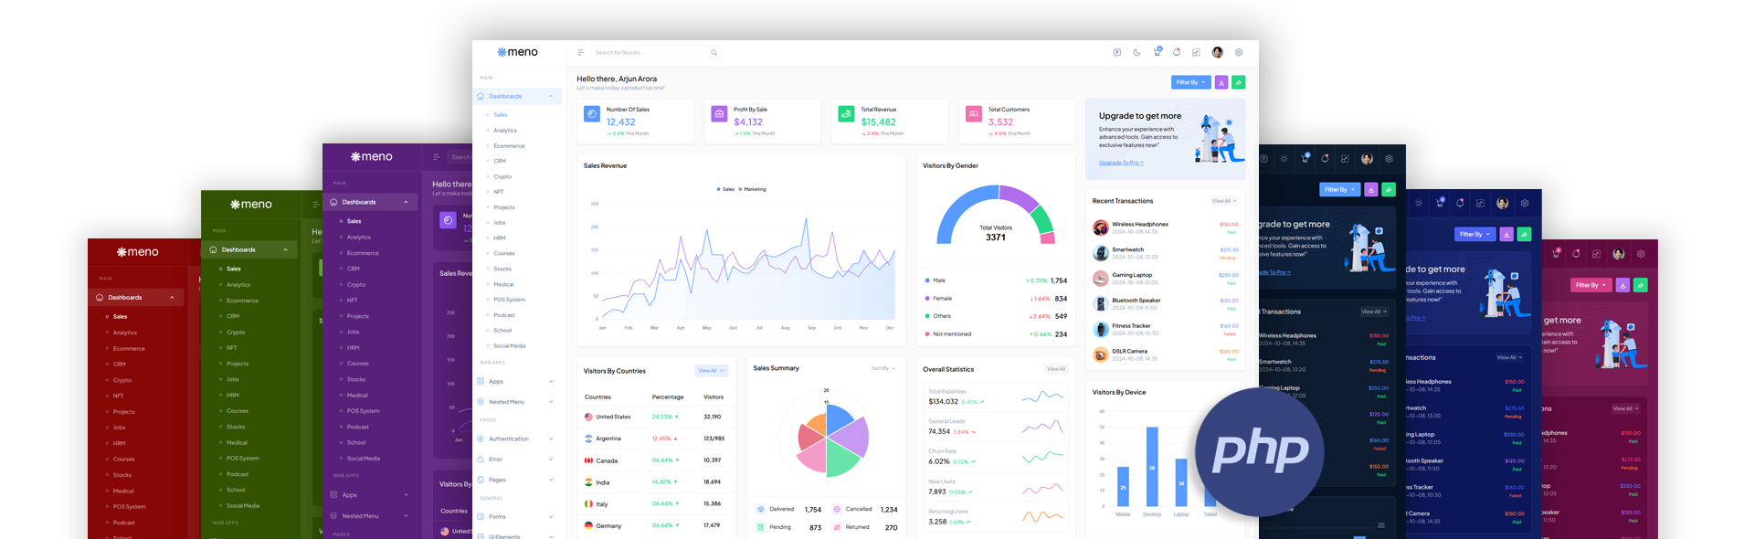Click the Error icon in white sidebar
1744x539 pixels.
point(481,460)
